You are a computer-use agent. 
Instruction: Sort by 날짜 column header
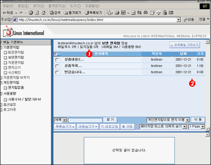pos(183,54)
